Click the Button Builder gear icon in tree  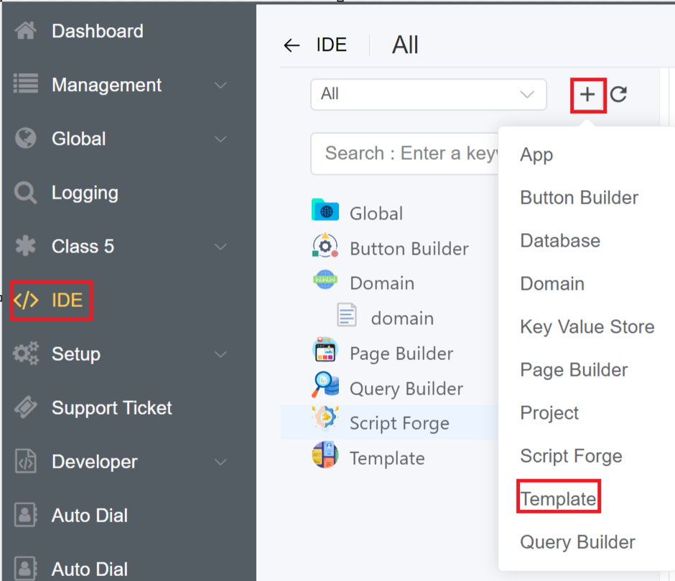tap(325, 247)
